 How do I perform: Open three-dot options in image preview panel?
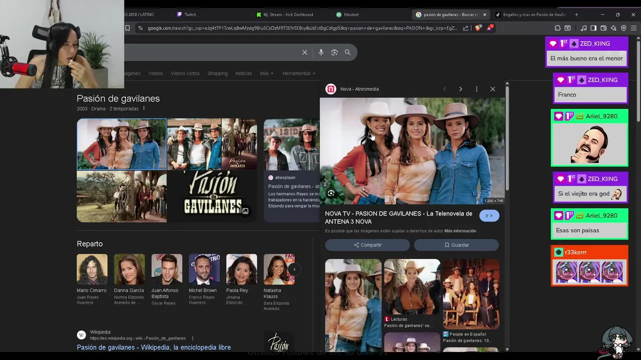click(477, 89)
